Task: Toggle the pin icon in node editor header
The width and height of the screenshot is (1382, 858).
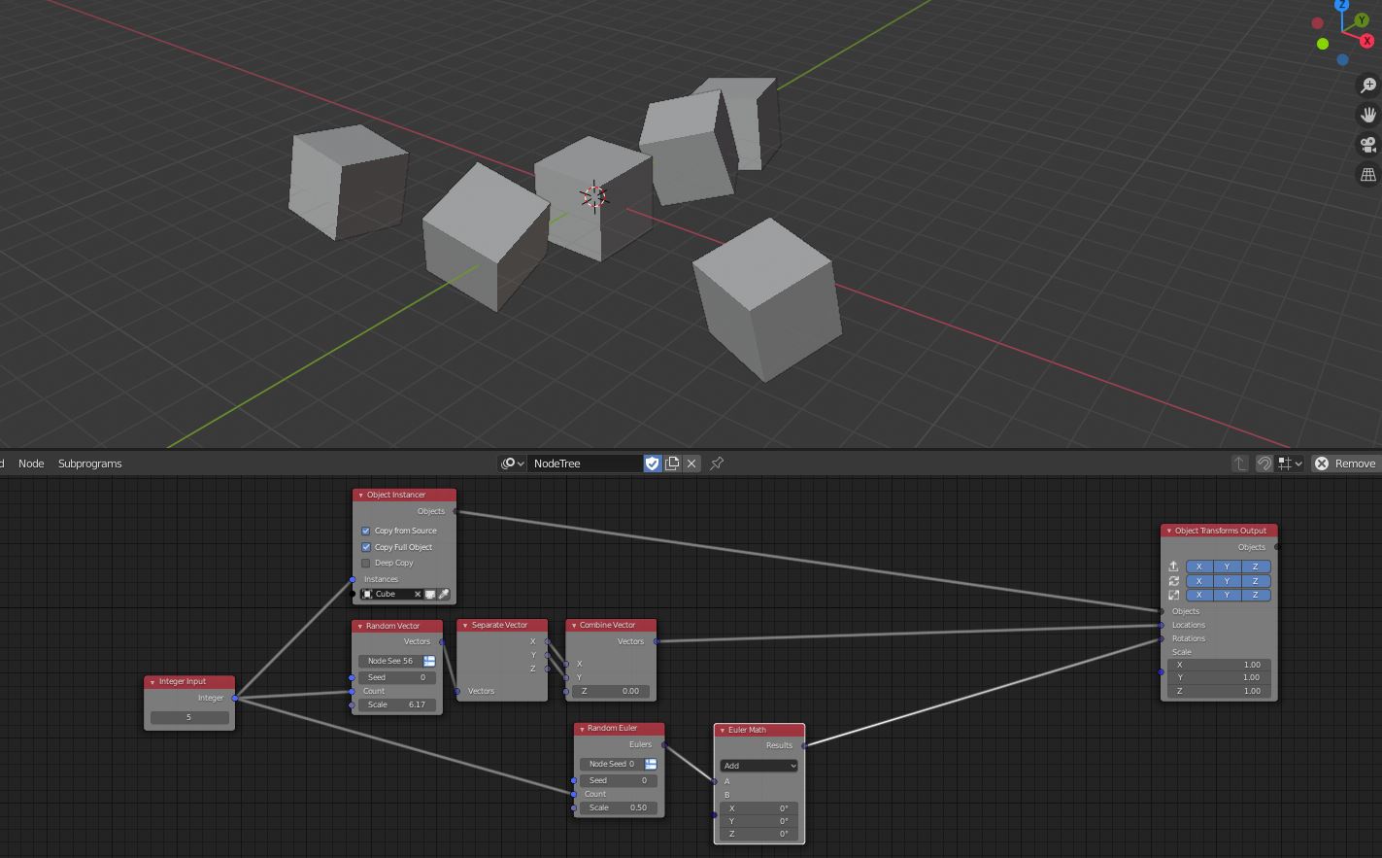Action: [x=717, y=463]
